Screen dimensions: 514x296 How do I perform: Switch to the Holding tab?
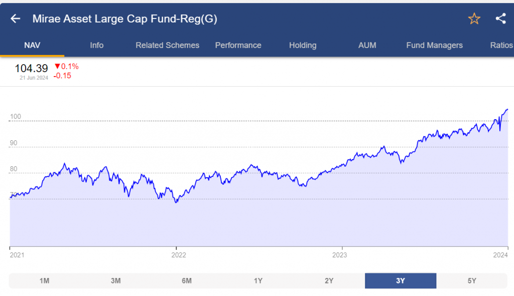tap(303, 45)
